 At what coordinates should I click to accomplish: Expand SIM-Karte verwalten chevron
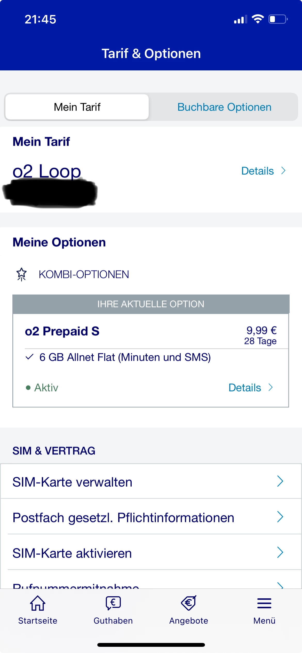click(x=280, y=481)
